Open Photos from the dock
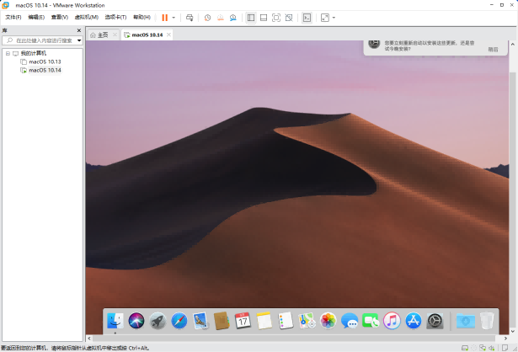The width and height of the screenshot is (518, 352). (328, 321)
